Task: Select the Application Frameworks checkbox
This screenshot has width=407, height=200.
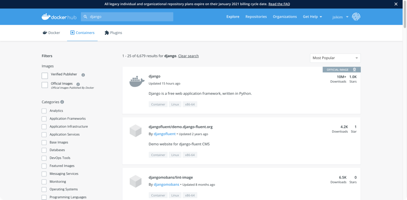Action: [44, 119]
